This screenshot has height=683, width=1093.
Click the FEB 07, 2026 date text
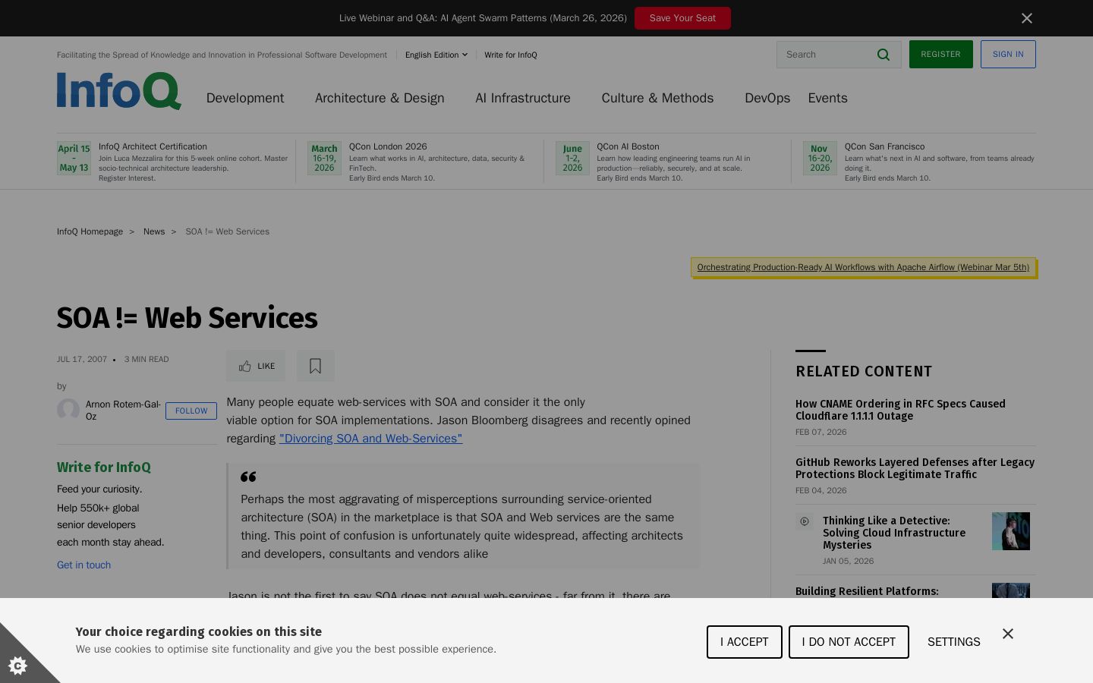(821, 433)
